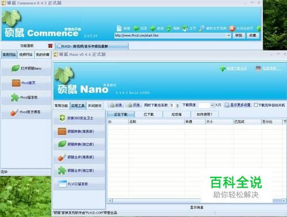Image resolution: width=287 pixels, height=217 pixels.
Task: Click the horizontal scrollbar left arrow
Action: coord(110,200)
